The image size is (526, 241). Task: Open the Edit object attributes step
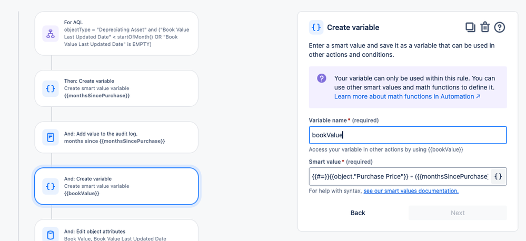tap(116, 230)
